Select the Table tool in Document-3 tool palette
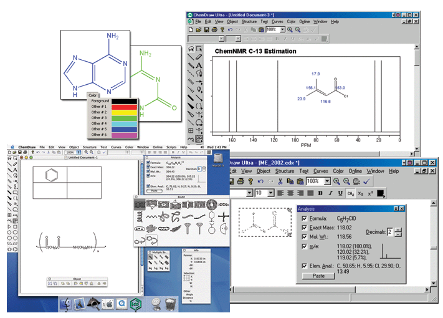443x318 pixels. point(191,130)
